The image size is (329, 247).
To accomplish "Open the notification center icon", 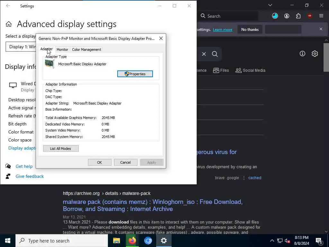I will coord(319,241).
